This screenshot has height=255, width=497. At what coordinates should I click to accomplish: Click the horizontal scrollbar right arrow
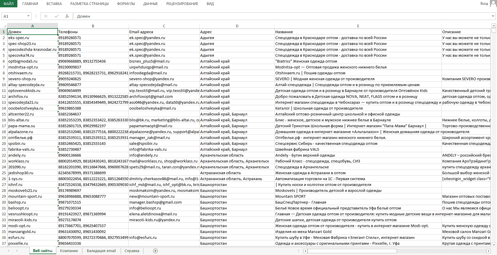pyautogui.click(x=488, y=251)
